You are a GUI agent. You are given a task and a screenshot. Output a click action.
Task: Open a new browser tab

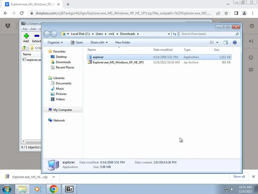point(68,5)
